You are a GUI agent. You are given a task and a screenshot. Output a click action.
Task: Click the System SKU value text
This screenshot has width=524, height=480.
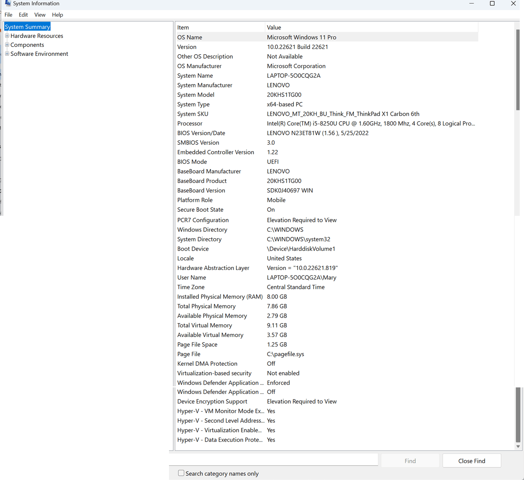click(x=343, y=114)
